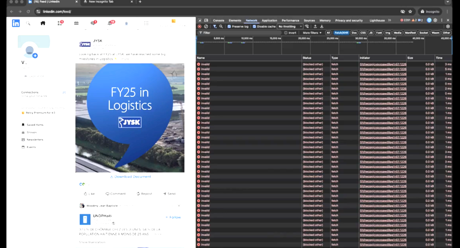Toggle the Disable cache checkbox
The image size is (460, 248).
point(254,26)
